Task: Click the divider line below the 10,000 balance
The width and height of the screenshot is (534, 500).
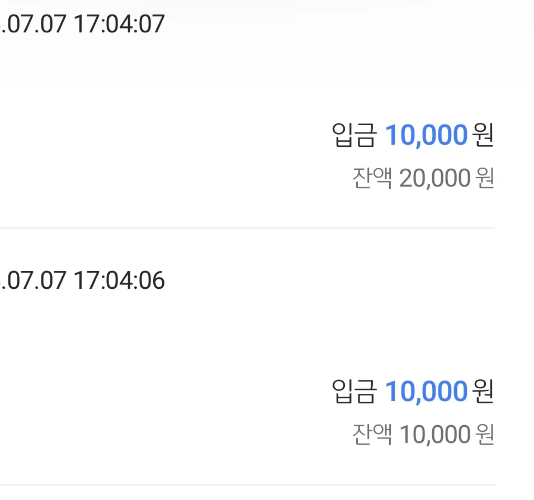Action: click(x=247, y=484)
